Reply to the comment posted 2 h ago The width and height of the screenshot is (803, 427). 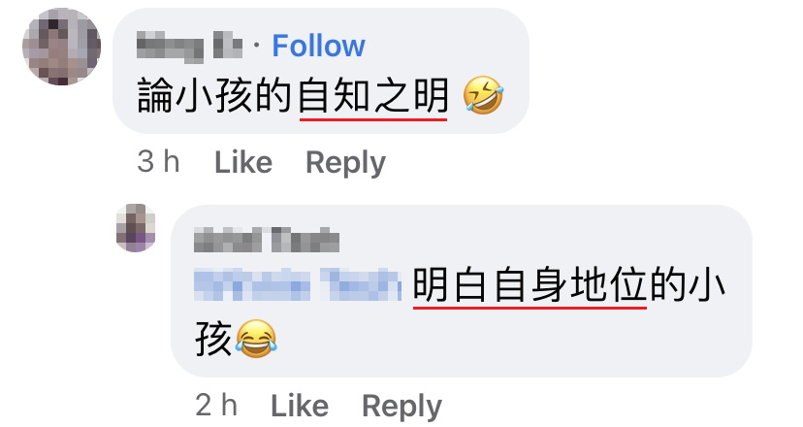point(402,407)
